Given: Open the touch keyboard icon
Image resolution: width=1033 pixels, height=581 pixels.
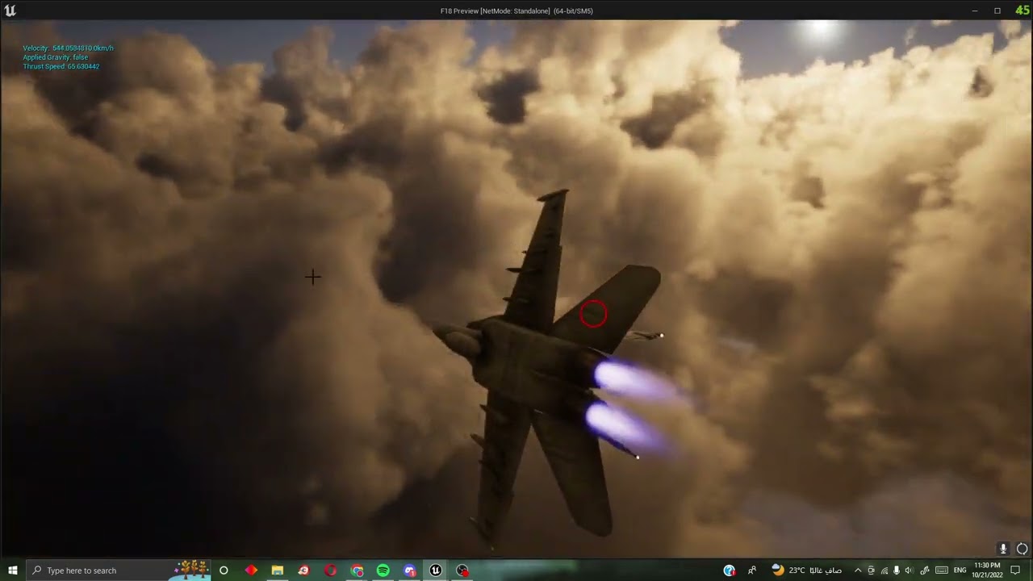Looking at the screenshot, I should pos(942,571).
